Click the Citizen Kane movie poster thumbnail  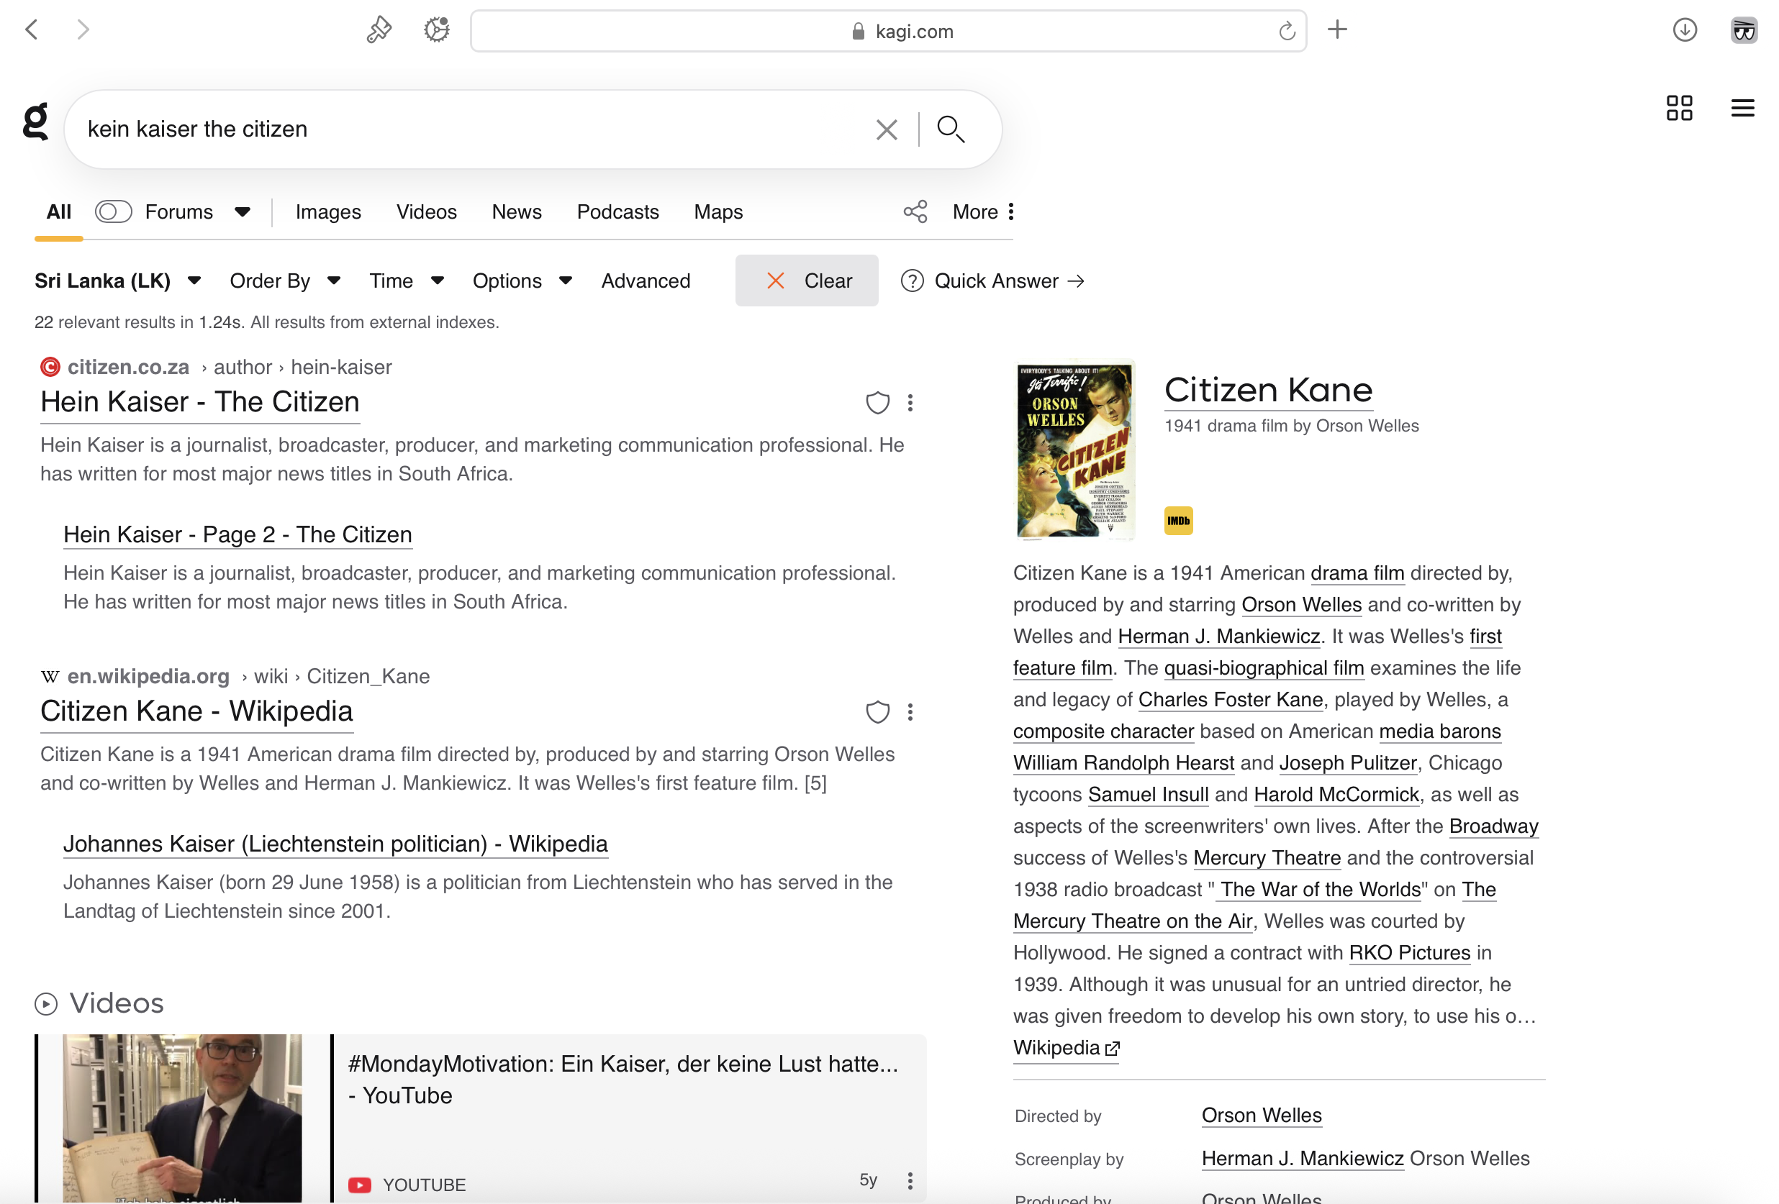coord(1074,449)
